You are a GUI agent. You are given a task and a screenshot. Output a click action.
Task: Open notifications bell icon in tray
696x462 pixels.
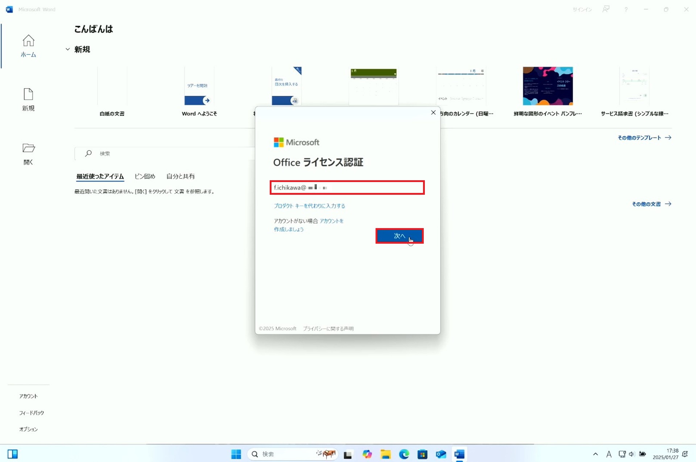click(685, 454)
